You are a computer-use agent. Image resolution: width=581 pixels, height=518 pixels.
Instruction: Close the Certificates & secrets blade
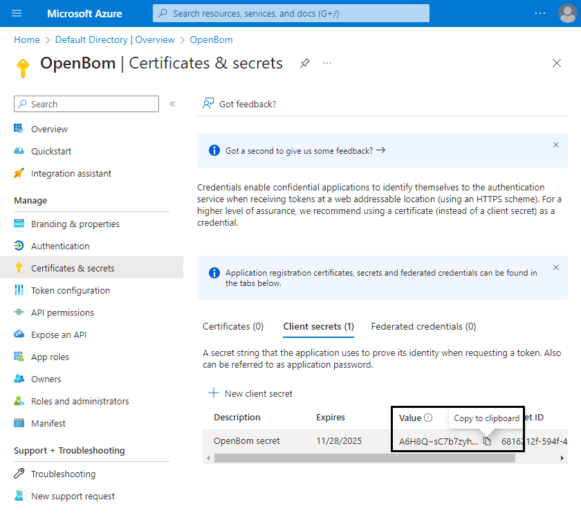[x=557, y=63]
